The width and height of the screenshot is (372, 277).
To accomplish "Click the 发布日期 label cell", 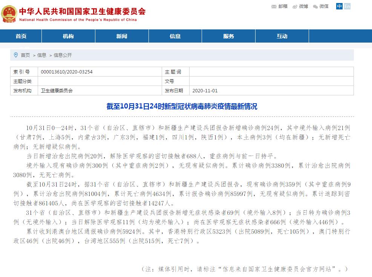I will click(x=176, y=90).
